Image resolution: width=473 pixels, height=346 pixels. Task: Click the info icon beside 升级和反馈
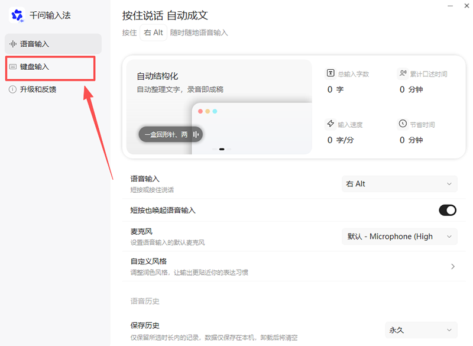click(x=12, y=89)
